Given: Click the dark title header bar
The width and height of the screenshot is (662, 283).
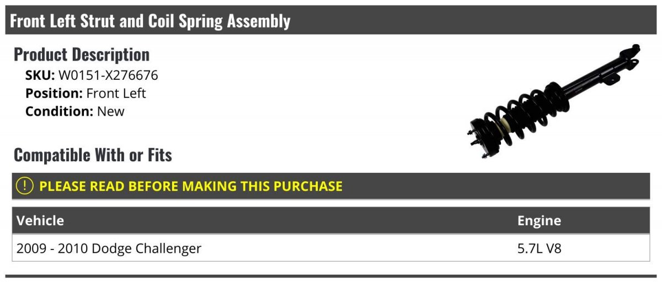Looking at the screenshot, I should pos(331,20).
